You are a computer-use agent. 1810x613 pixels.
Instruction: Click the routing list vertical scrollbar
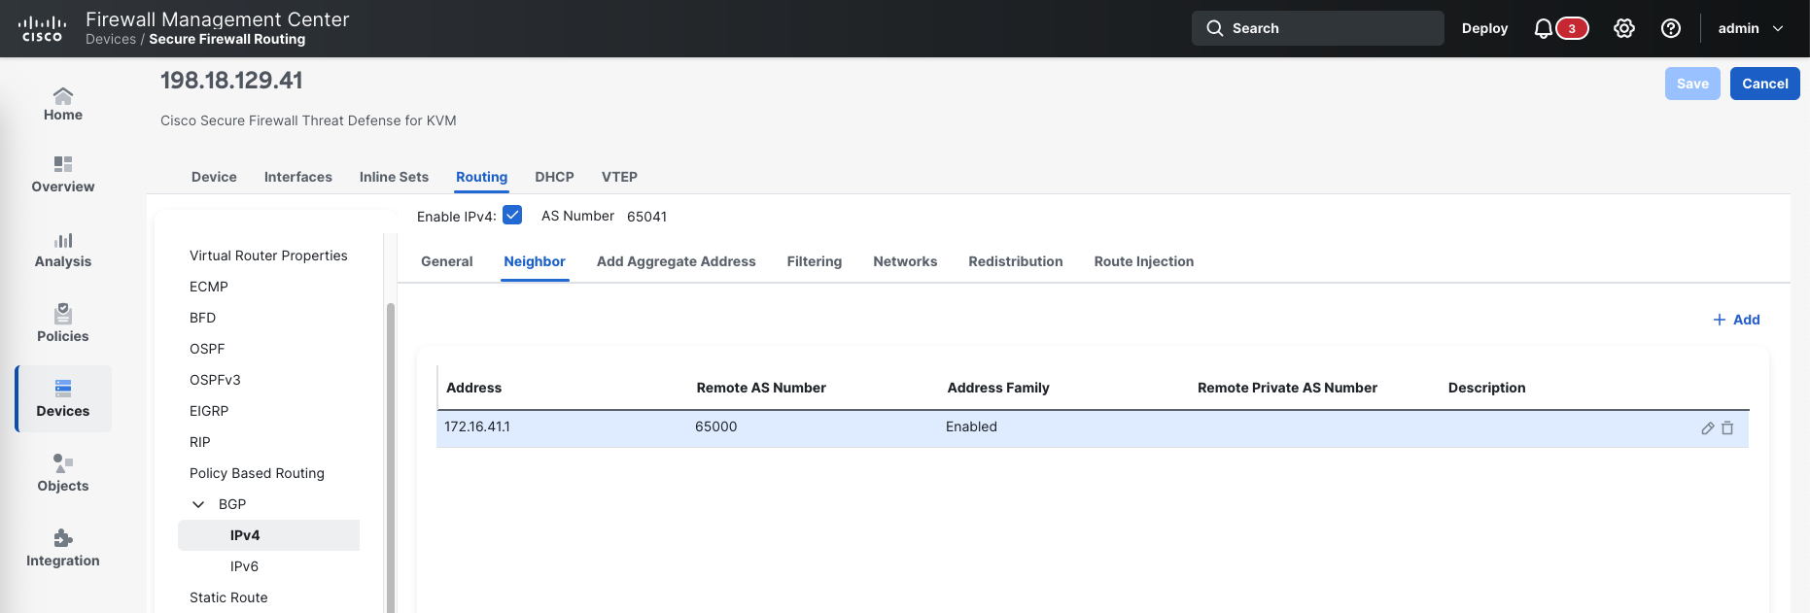[x=391, y=457]
